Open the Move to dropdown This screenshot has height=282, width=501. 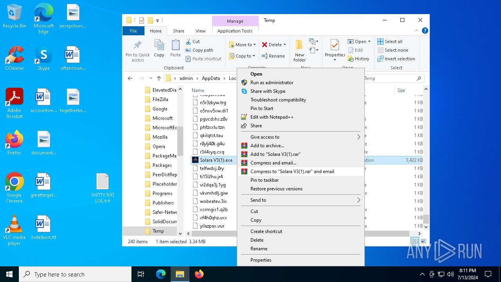(242, 45)
